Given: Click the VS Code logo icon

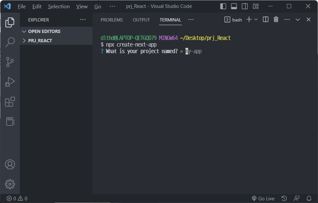Looking at the screenshot, I should 7,6.
